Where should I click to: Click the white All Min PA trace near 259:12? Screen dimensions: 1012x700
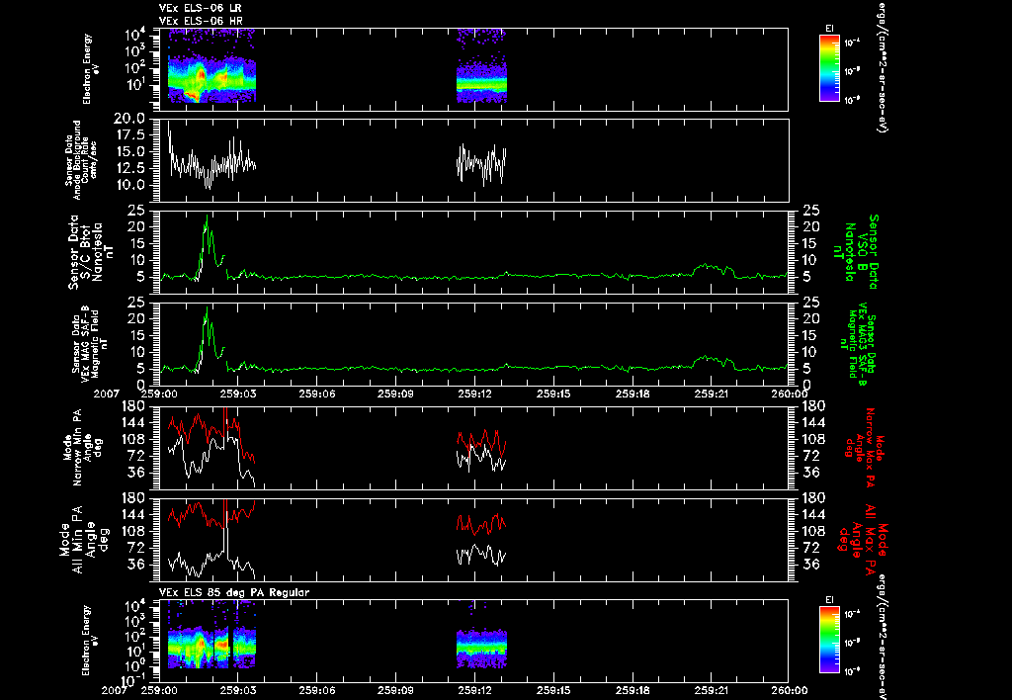pyautogui.click(x=481, y=555)
